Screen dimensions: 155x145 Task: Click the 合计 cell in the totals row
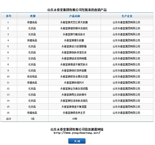click(x=9, y=119)
